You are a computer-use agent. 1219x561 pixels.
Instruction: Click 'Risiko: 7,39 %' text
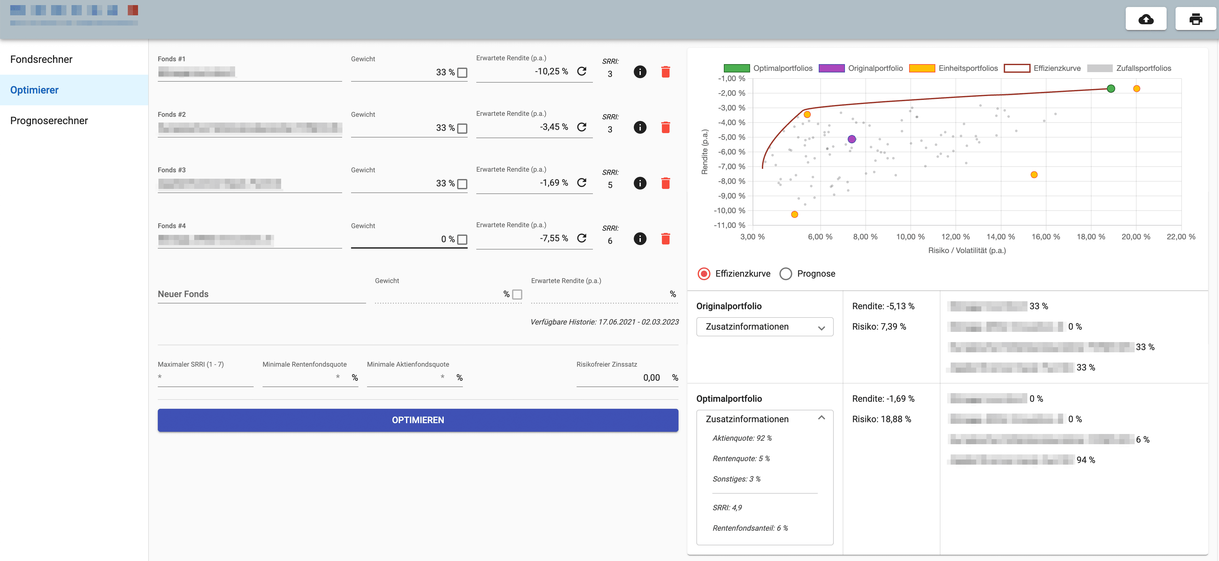tap(879, 326)
